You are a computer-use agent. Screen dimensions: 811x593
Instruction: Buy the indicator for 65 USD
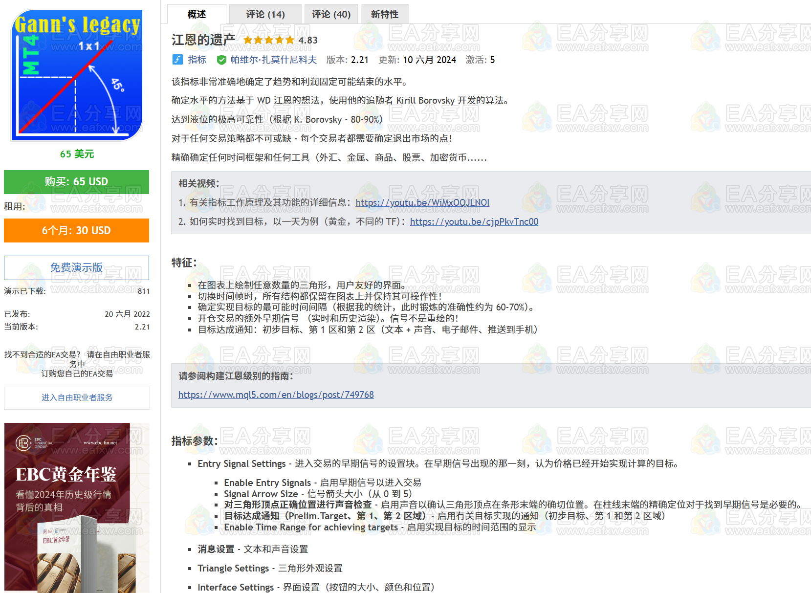click(x=76, y=182)
